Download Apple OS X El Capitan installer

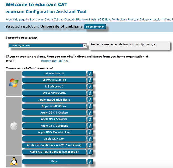pos(54,113)
